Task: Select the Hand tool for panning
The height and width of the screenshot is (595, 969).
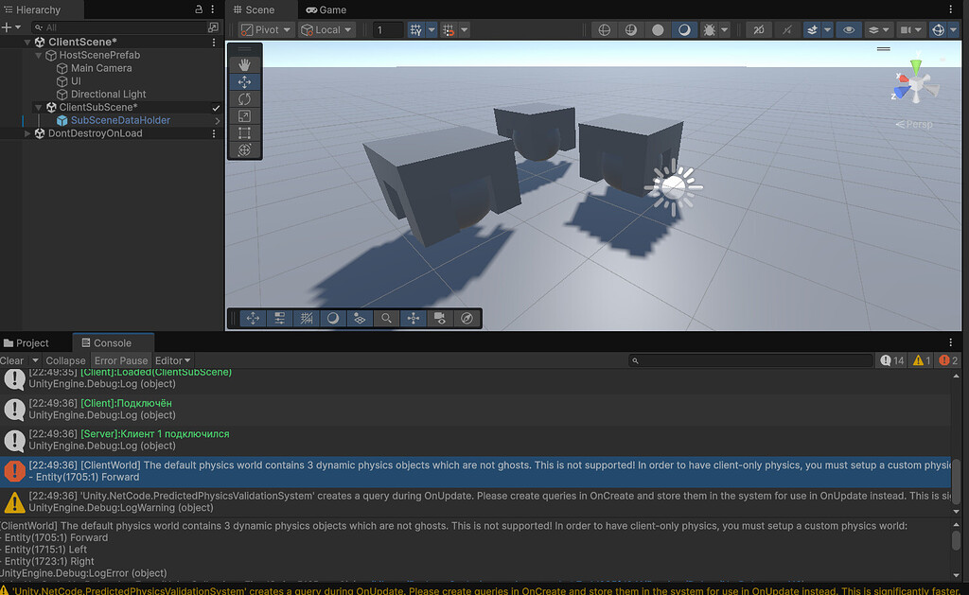Action: (245, 64)
